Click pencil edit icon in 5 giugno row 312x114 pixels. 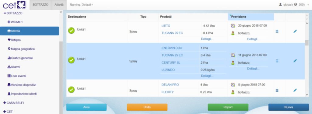(x=295, y=90)
